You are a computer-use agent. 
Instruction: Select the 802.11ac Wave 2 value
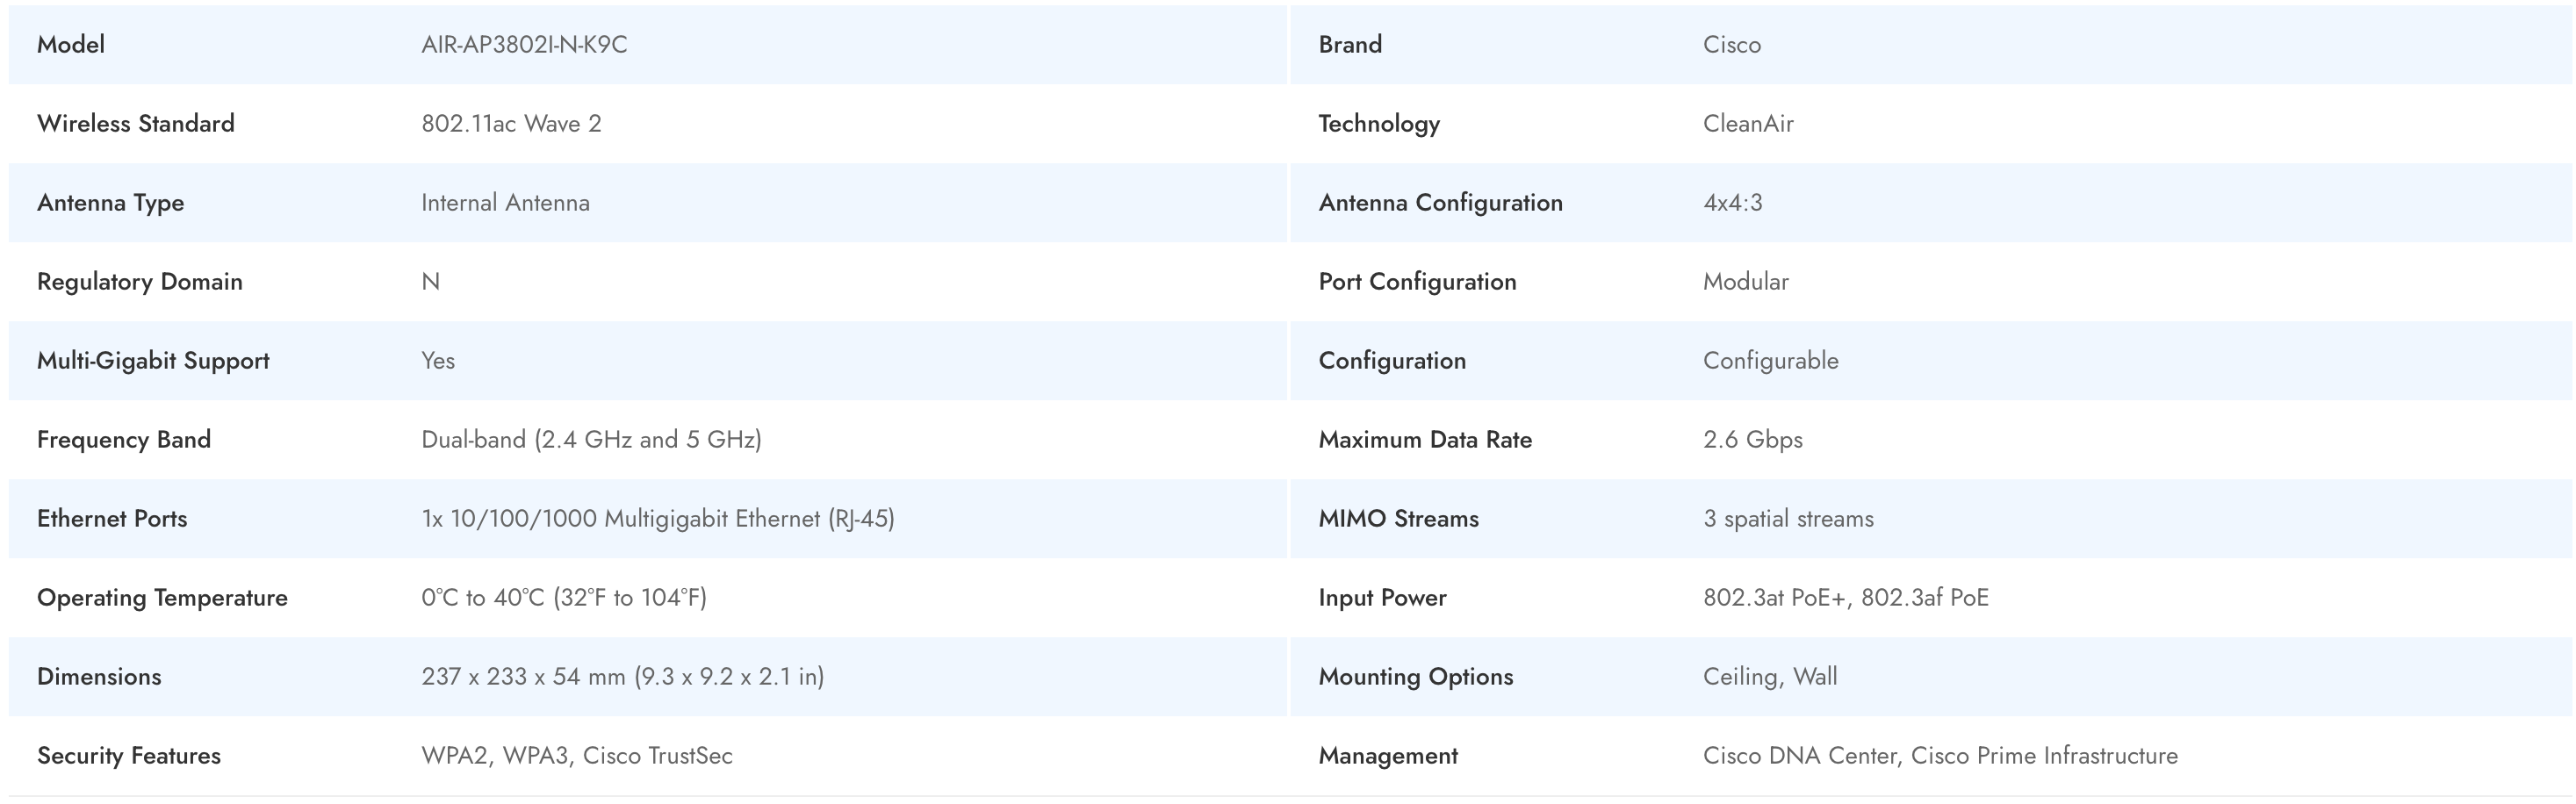[511, 124]
